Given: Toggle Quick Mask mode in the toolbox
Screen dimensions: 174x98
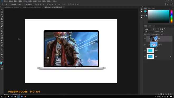Looking at the screenshot, I should pos(2,67).
